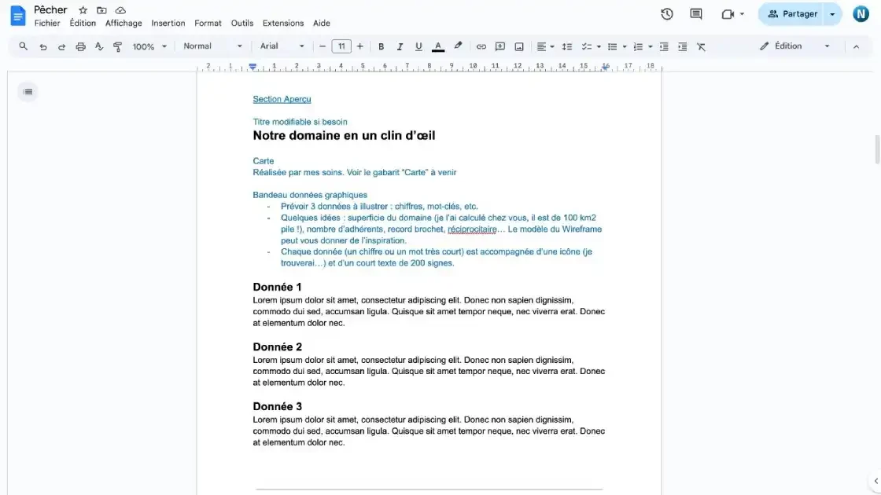The width and height of the screenshot is (881, 495).
Task: Click the Notre domaine en un clin d'œil heading
Action: pyautogui.click(x=344, y=135)
